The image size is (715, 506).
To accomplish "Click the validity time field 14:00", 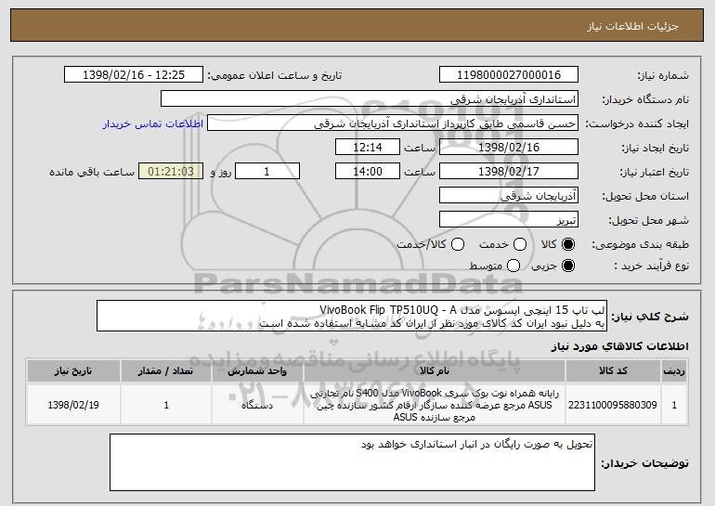I will 368,172.
